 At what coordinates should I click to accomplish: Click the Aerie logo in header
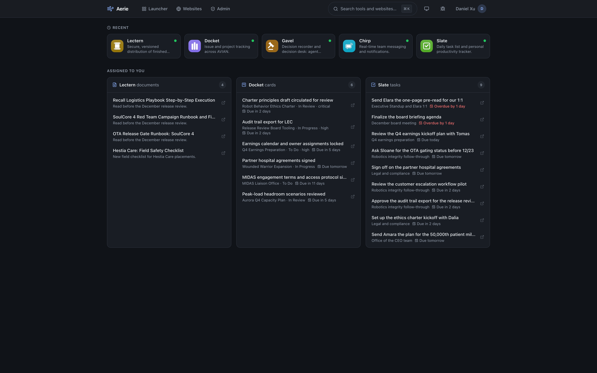coord(118,9)
